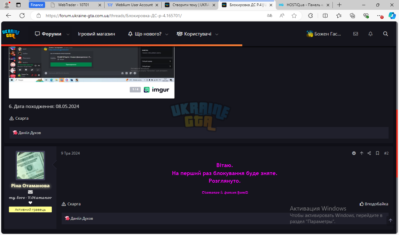Click the read aloud icon in address bar
Image resolution: width=399 pixels, height=235 pixels.
[282, 16]
